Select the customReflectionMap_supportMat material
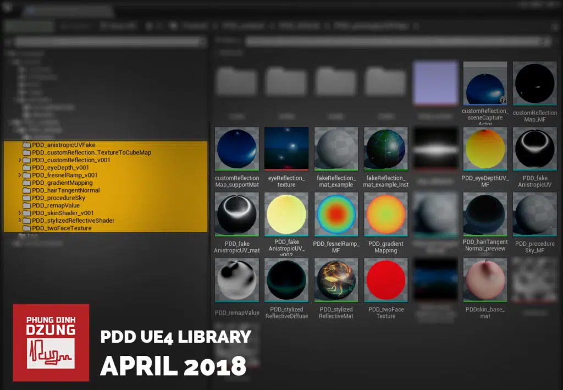The width and height of the screenshot is (563, 390). click(236, 149)
